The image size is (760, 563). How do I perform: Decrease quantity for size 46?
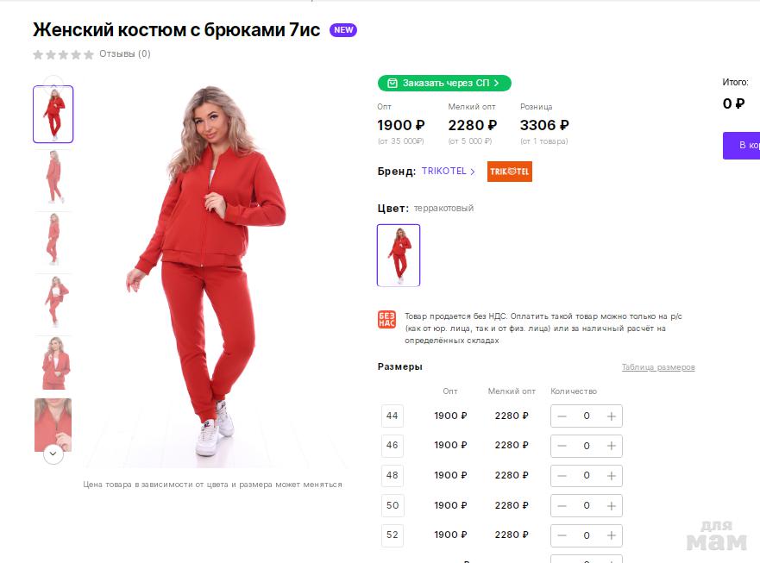click(x=562, y=446)
